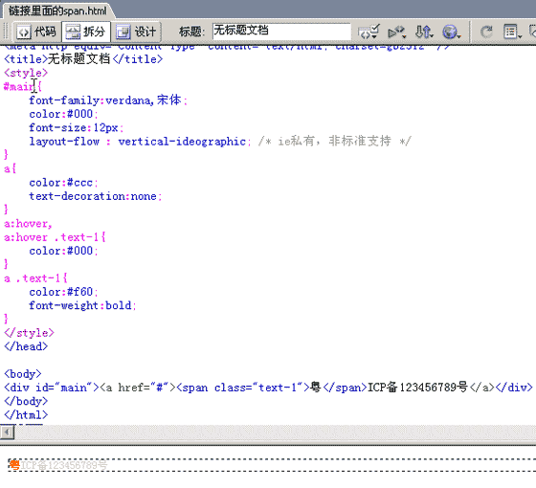Open the Validate markup dropdown icon
This screenshot has height=488, width=536.
(x=368, y=32)
